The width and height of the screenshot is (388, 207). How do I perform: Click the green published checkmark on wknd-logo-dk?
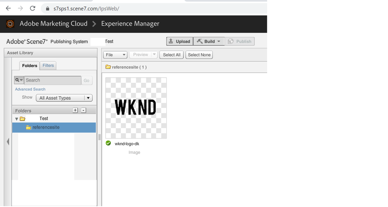pos(108,143)
